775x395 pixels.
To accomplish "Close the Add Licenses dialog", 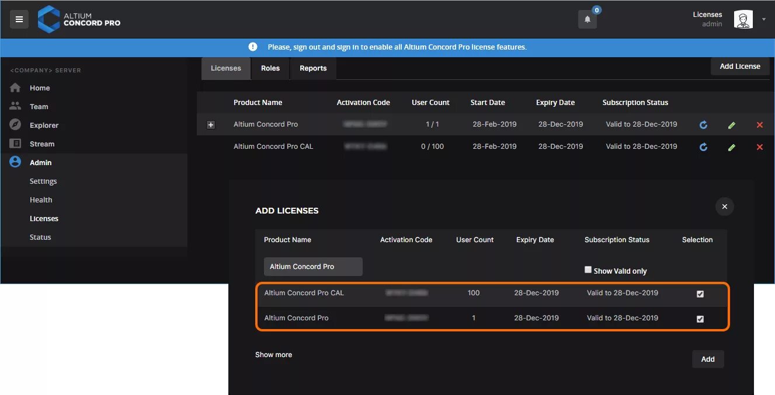I will coord(724,207).
